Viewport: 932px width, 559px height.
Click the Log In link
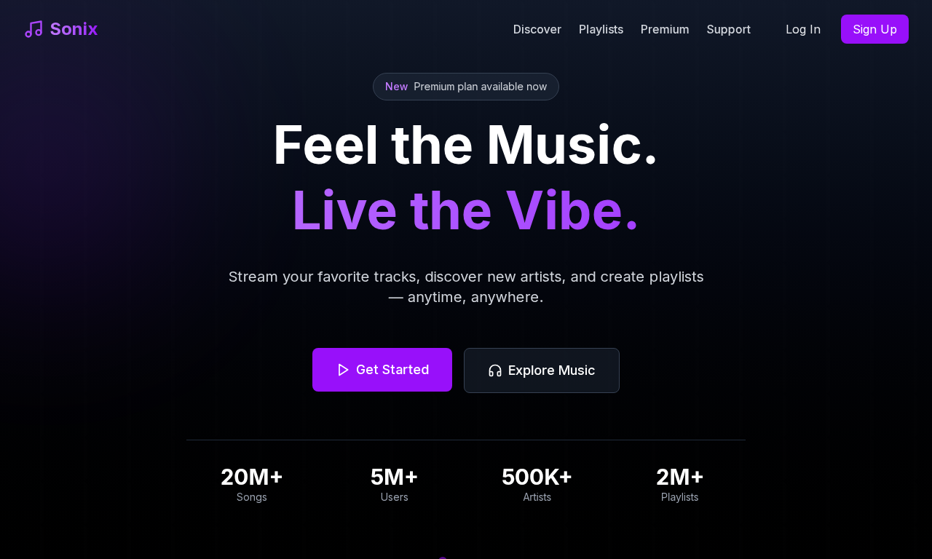pyautogui.click(x=803, y=29)
